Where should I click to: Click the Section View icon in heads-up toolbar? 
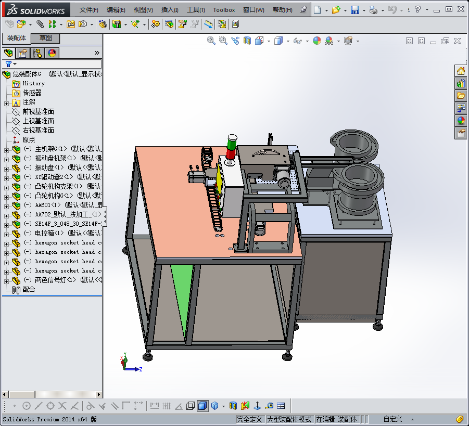point(247,41)
